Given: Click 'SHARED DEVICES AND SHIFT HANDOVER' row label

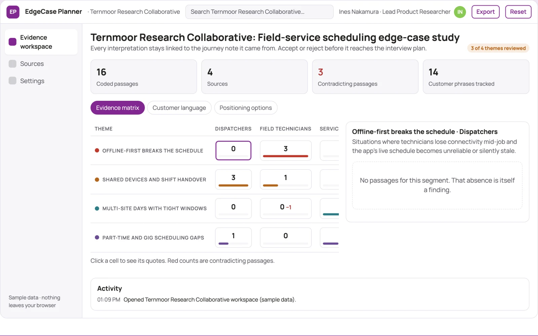Looking at the screenshot, I should pyautogui.click(x=154, y=179).
